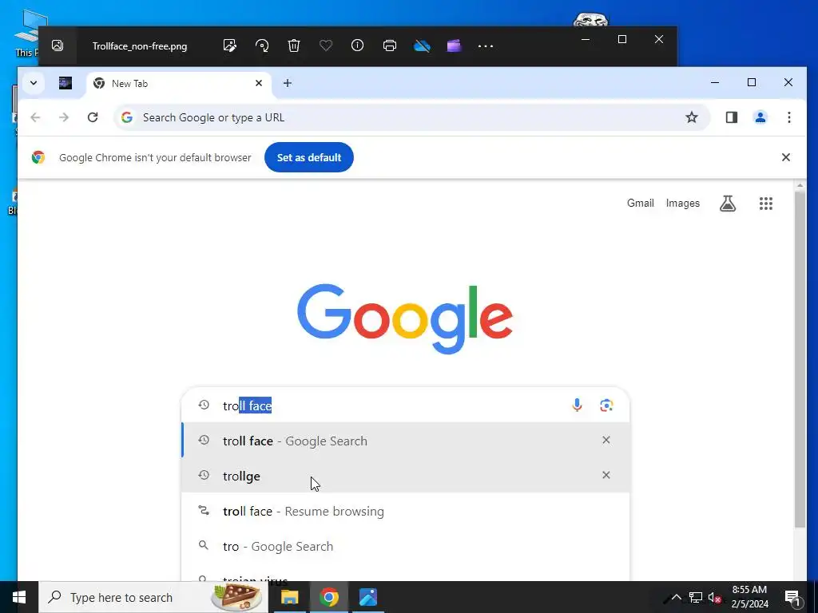The image size is (818, 613).
Task: Start voice search with microphone
Action: (x=577, y=405)
